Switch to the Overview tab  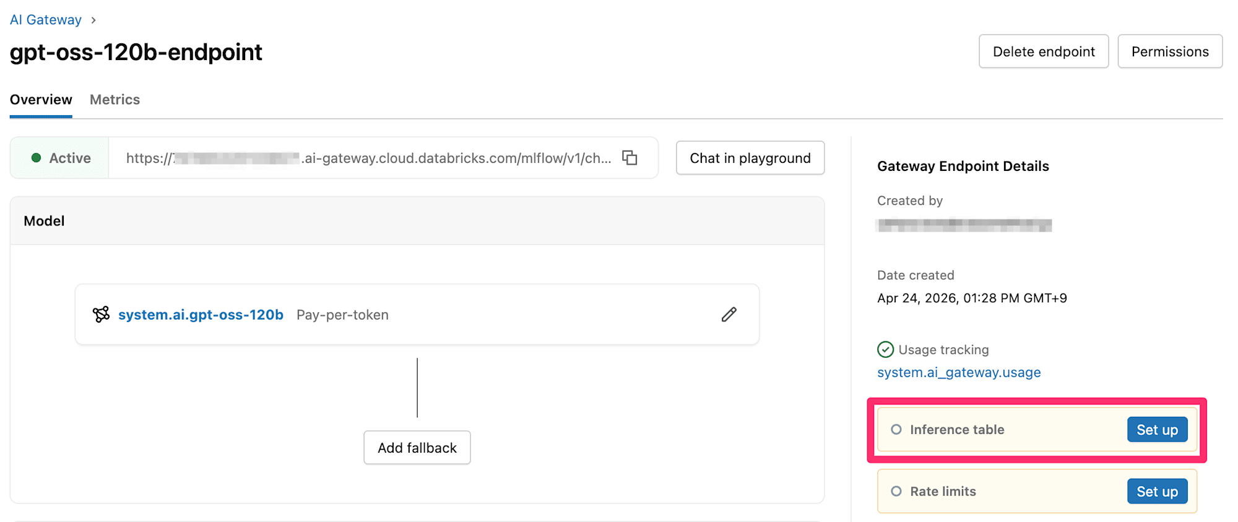[x=41, y=100]
